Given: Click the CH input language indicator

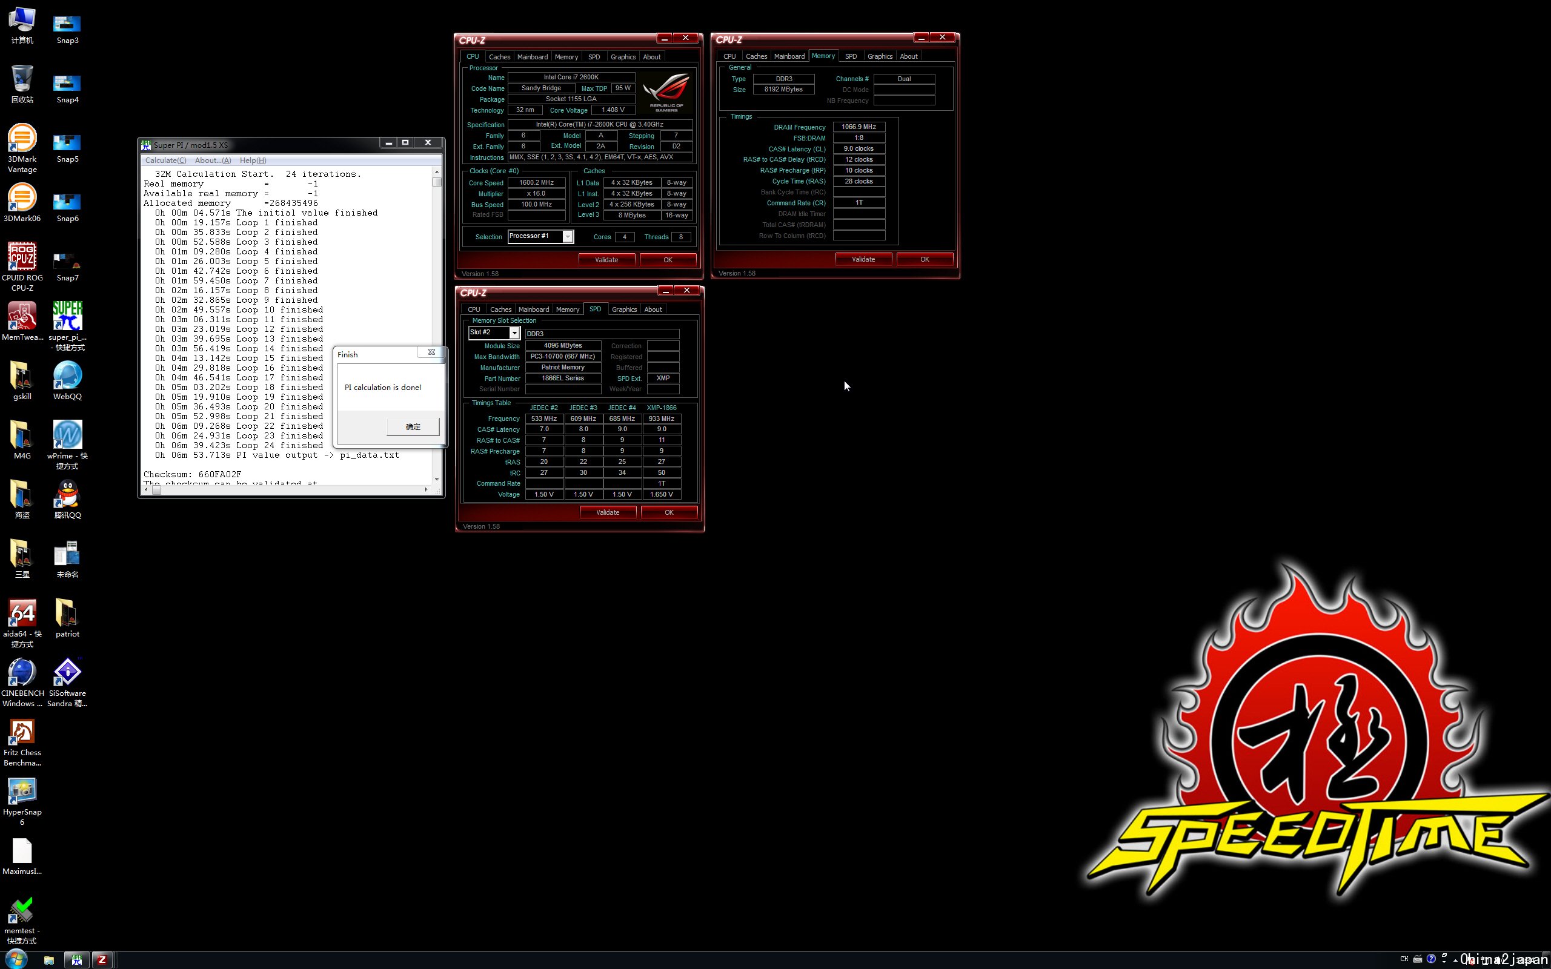Looking at the screenshot, I should pyautogui.click(x=1404, y=959).
